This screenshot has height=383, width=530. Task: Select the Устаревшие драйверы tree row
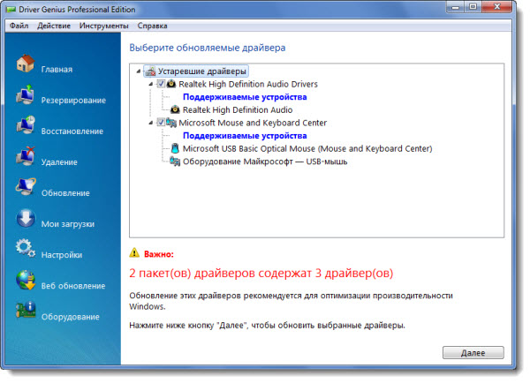196,71
